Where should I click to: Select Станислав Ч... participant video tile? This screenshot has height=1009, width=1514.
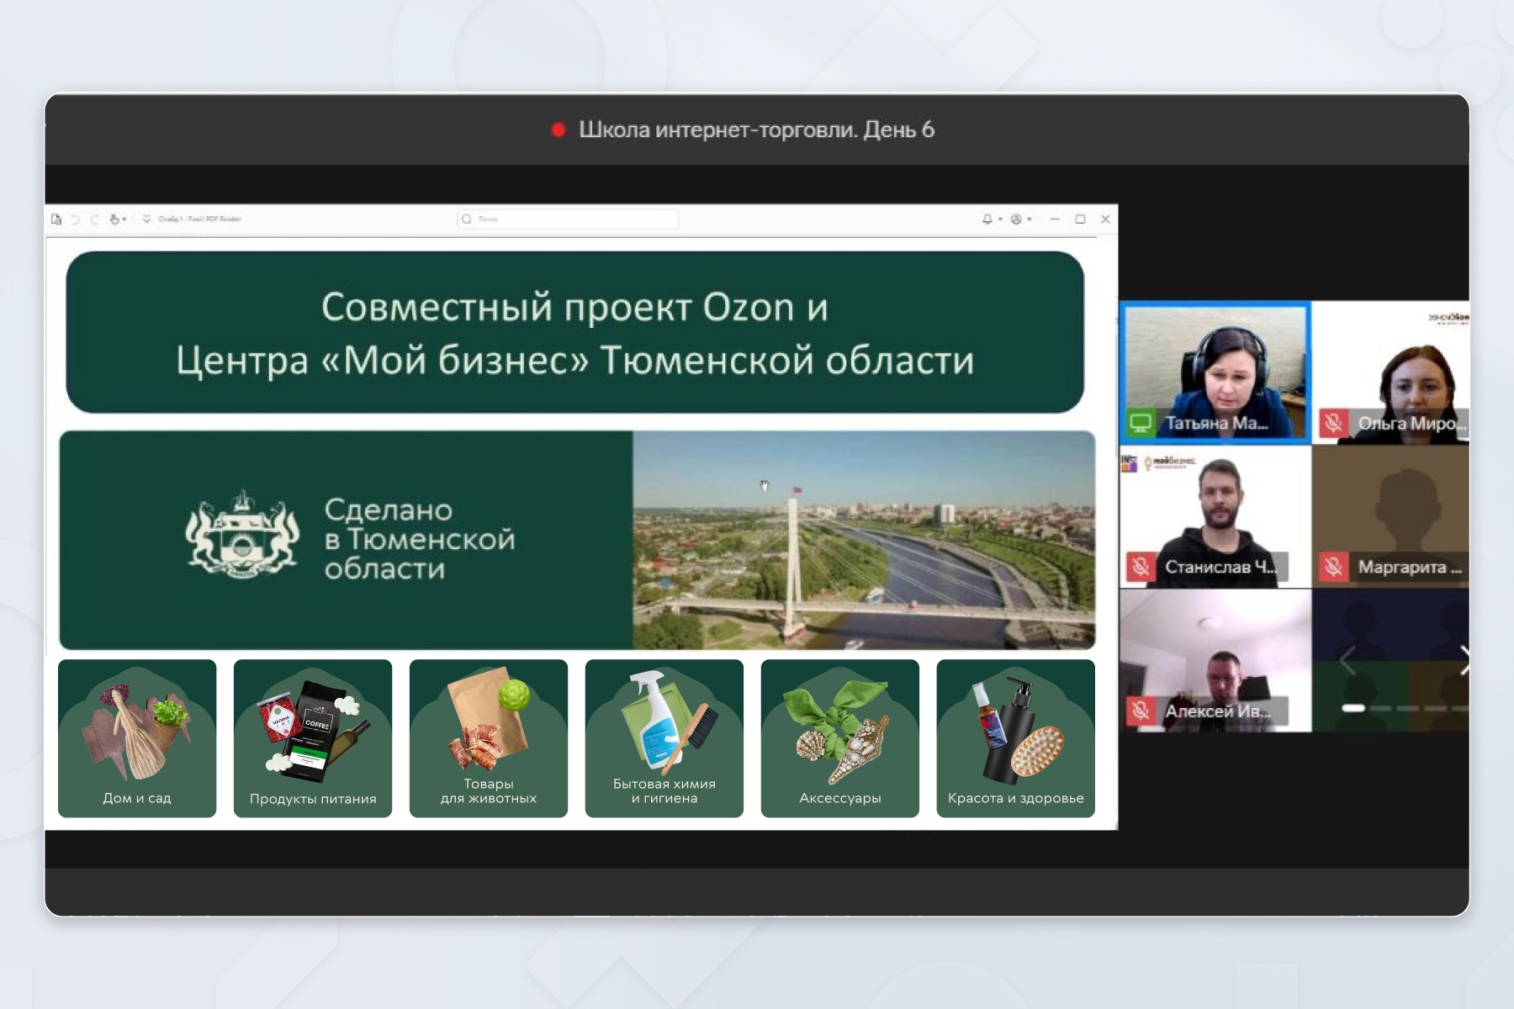coord(1215,516)
